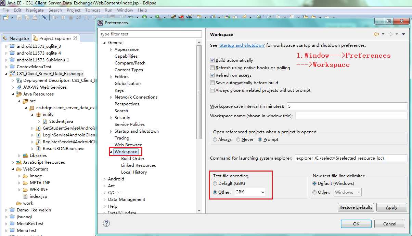
Task: Open the File menu
Action: pos(6,10)
